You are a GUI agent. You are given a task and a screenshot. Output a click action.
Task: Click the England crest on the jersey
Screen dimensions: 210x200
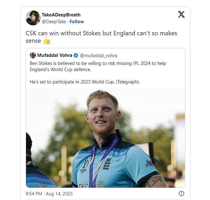[107, 163]
